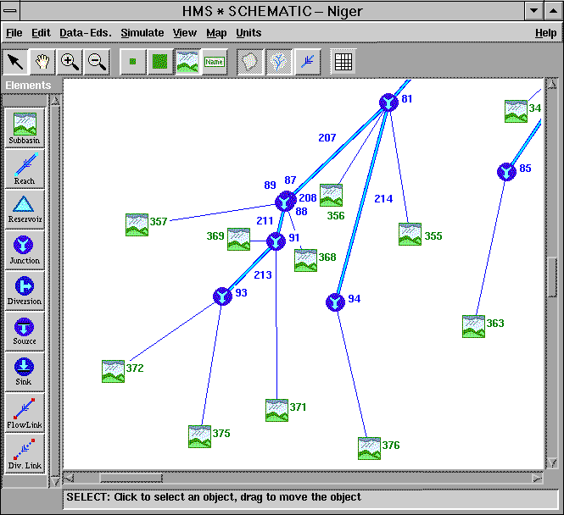This screenshot has width=564, height=515.
Task: Select the arrow pointer tool
Action: pos(16,62)
